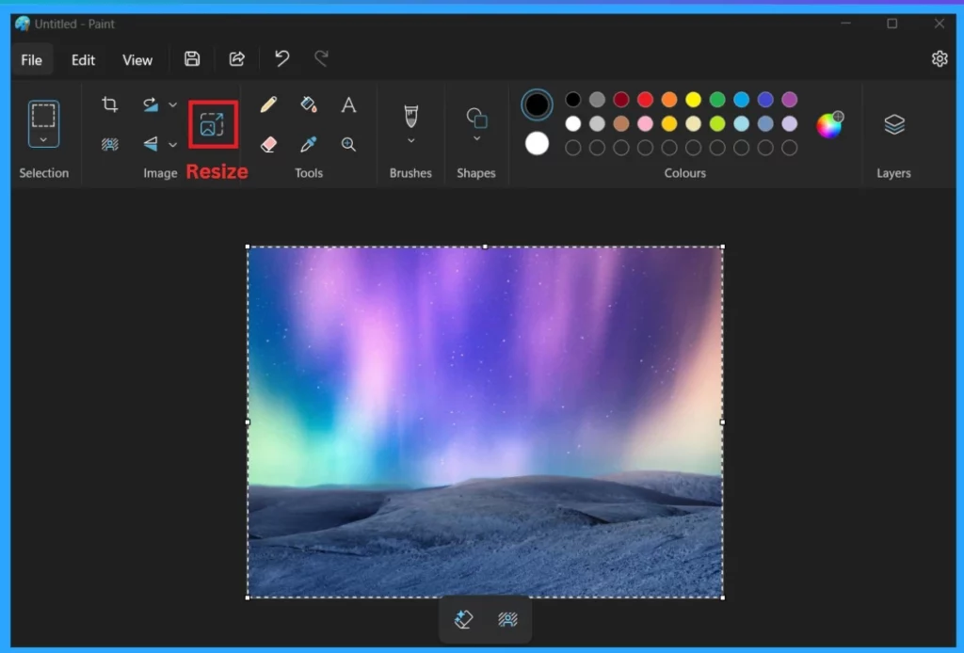This screenshot has width=964, height=653.
Task: Open Paint settings gear
Action: [x=939, y=59]
